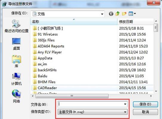Click the 保存(S) button
This screenshot has height=119, width=162.
point(145,104)
